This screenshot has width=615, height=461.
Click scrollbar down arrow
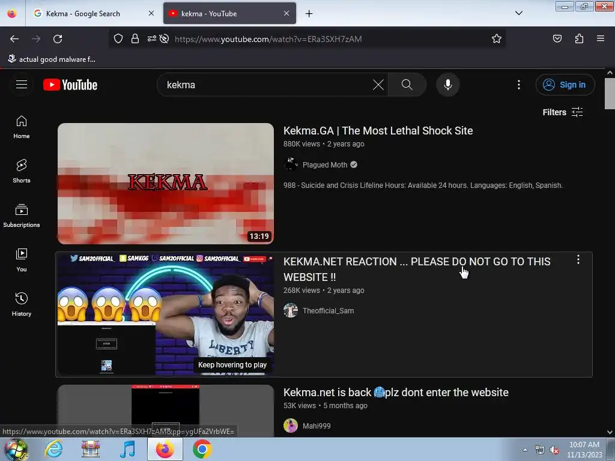[x=610, y=432]
